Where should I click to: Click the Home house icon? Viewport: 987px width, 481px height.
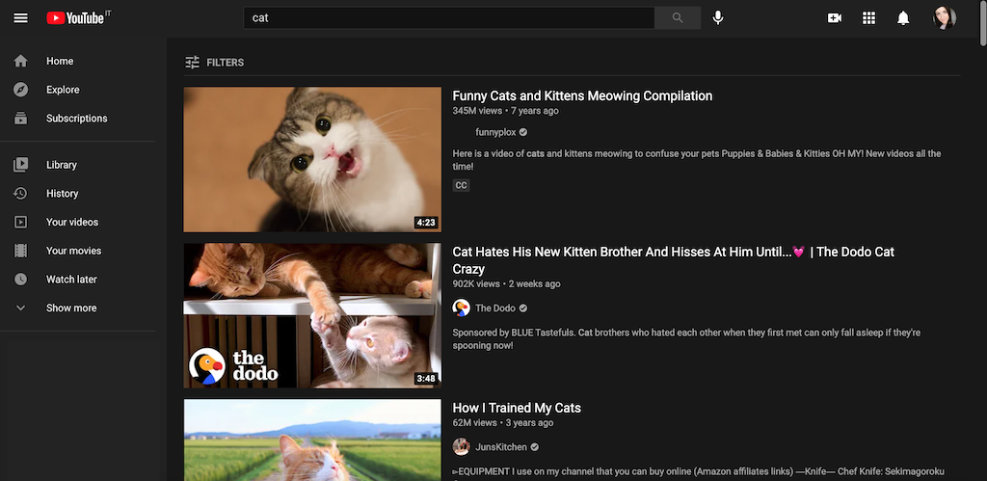pyautogui.click(x=21, y=61)
